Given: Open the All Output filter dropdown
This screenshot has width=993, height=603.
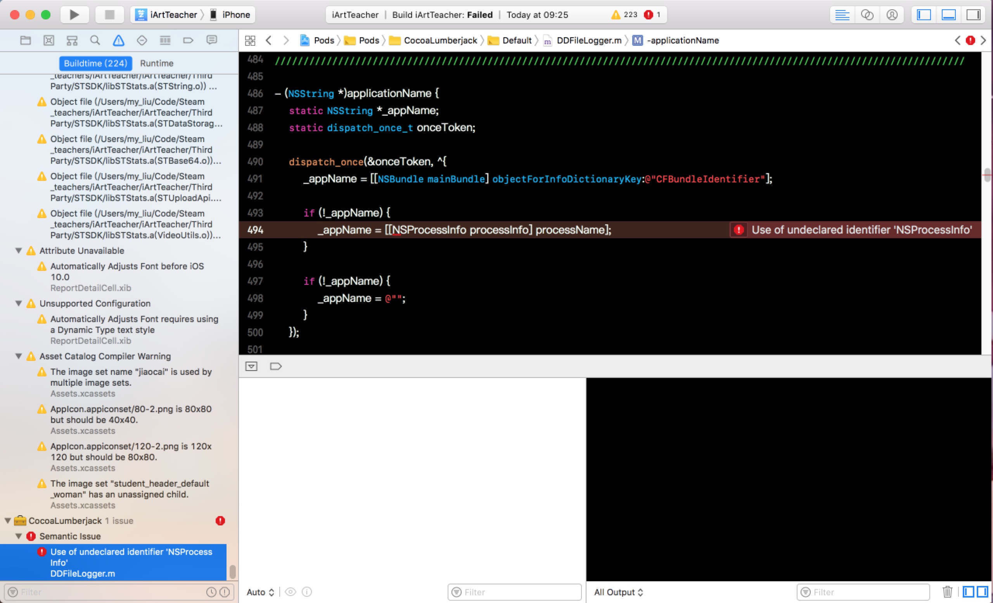Looking at the screenshot, I should (619, 592).
